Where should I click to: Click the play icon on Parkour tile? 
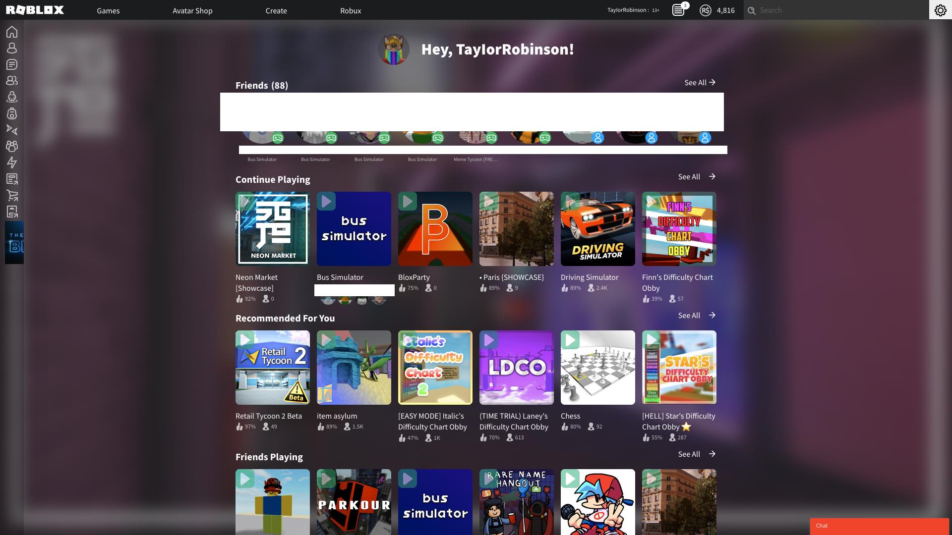point(326,479)
